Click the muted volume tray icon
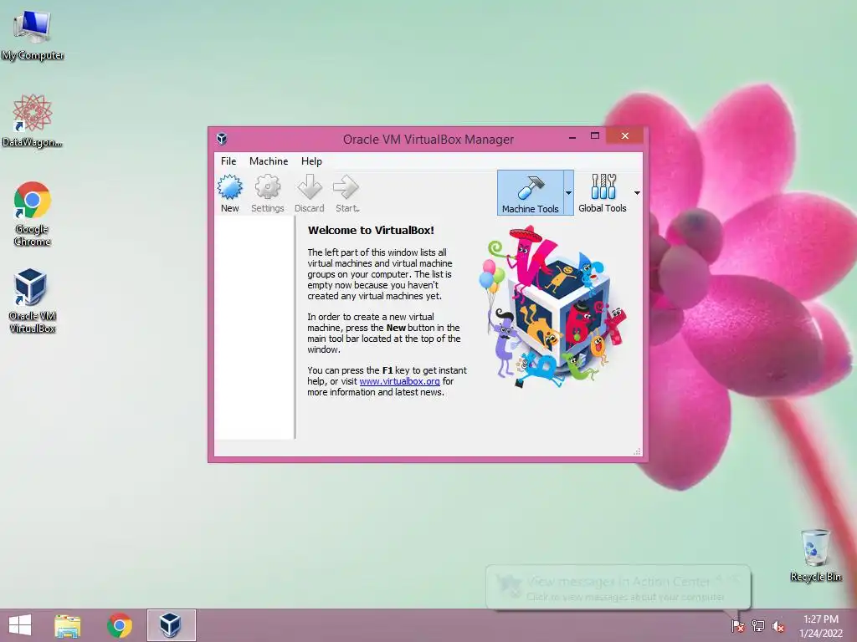The width and height of the screenshot is (857, 642). tap(778, 625)
